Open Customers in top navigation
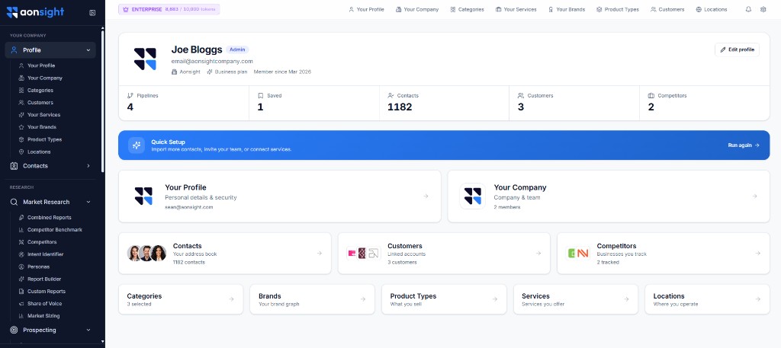 667,9
